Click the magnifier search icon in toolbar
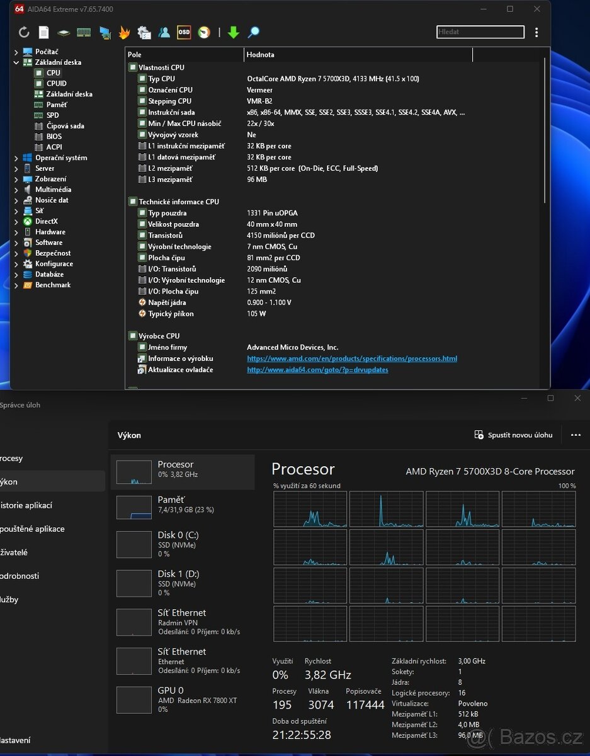Screen dimensions: 590x756 (253, 32)
